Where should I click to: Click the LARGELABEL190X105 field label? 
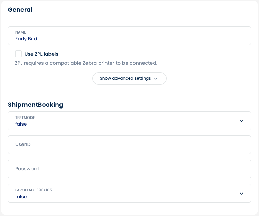point(34,190)
